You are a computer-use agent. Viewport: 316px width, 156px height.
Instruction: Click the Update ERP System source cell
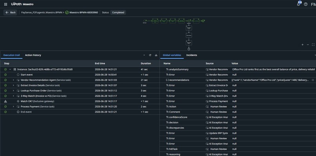(217, 133)
